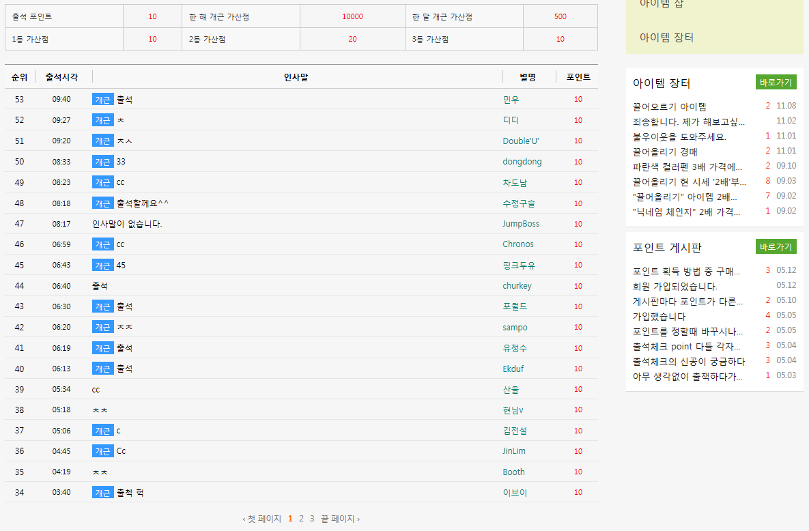Open the profile of member 차도남
Viewport: 809px width, 531px height.
coord(515,182)
